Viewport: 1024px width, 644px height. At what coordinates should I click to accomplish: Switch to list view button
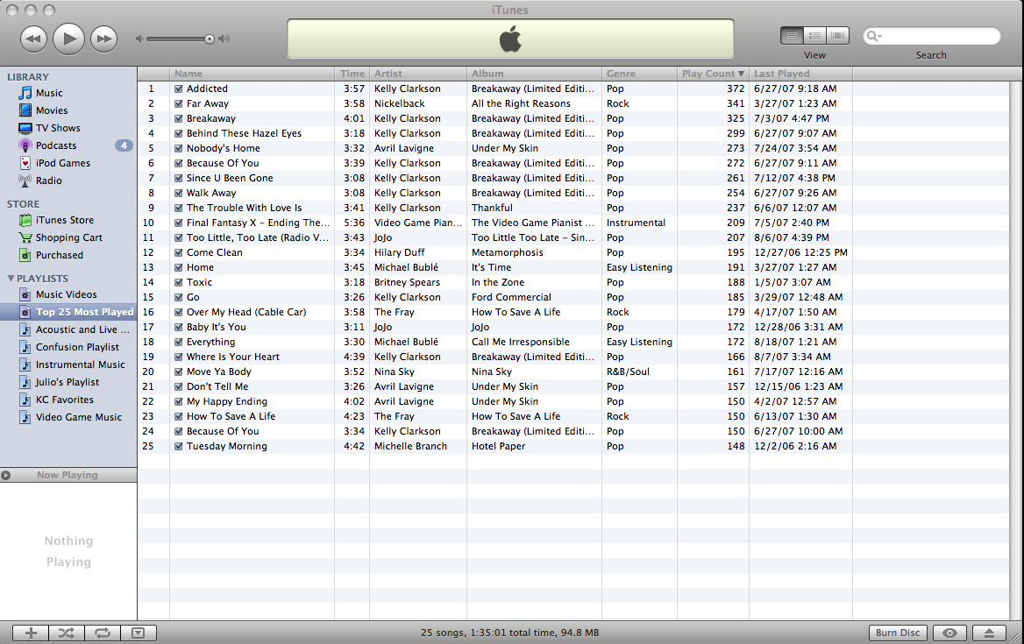[x=792, y=35]
